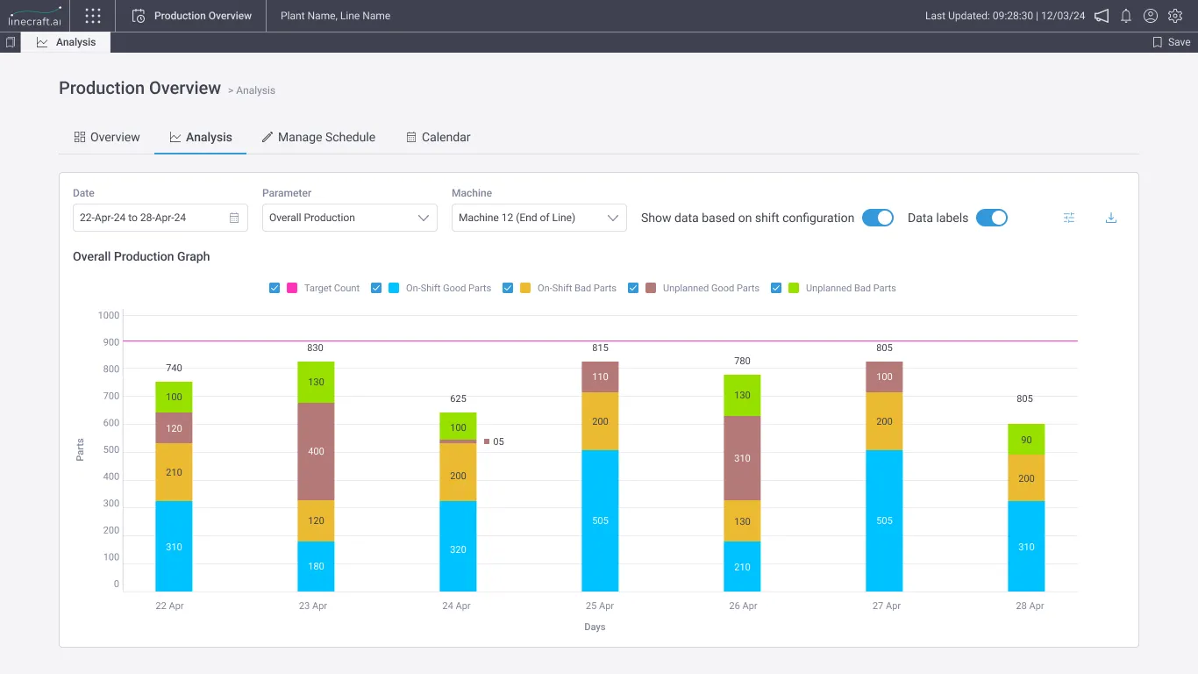This screenshot has height=674, width=1198.
Task: Click the Last Updated timestamp
Action: tap(1005, 16)
